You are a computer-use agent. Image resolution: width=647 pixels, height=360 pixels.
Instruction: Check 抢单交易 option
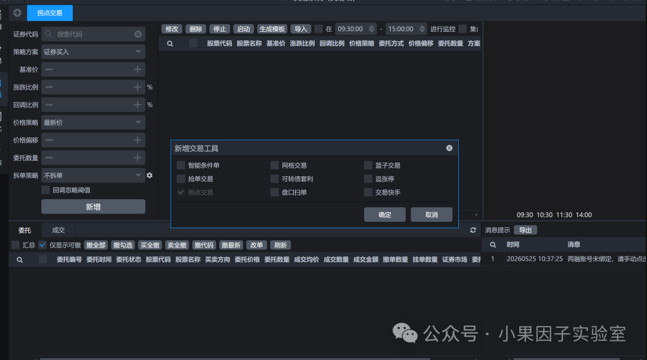tap(181, 179)
